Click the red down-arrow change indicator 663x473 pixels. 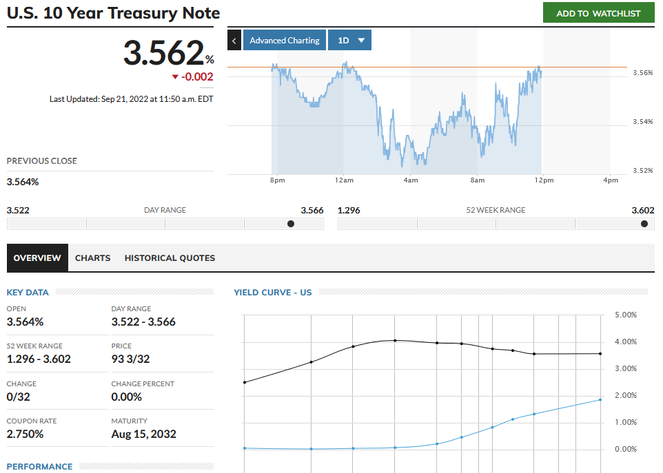175,77
